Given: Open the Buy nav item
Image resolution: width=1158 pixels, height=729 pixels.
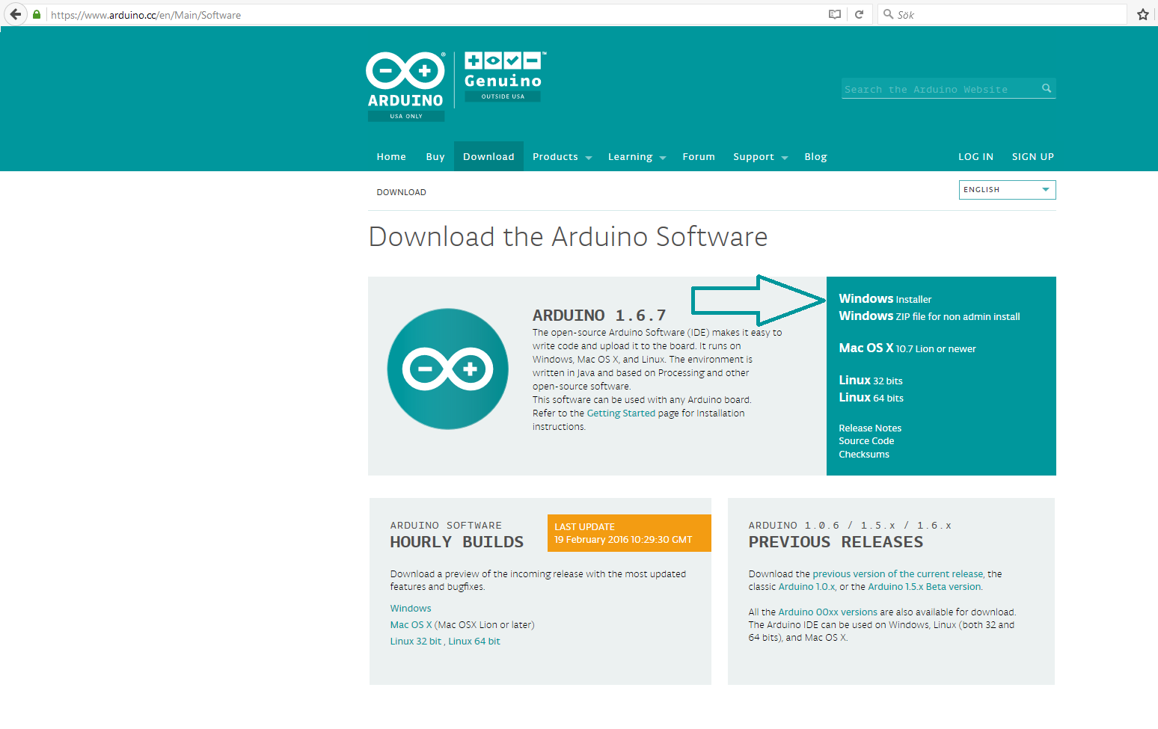Looking at the screenshot, I should (435, 157).
